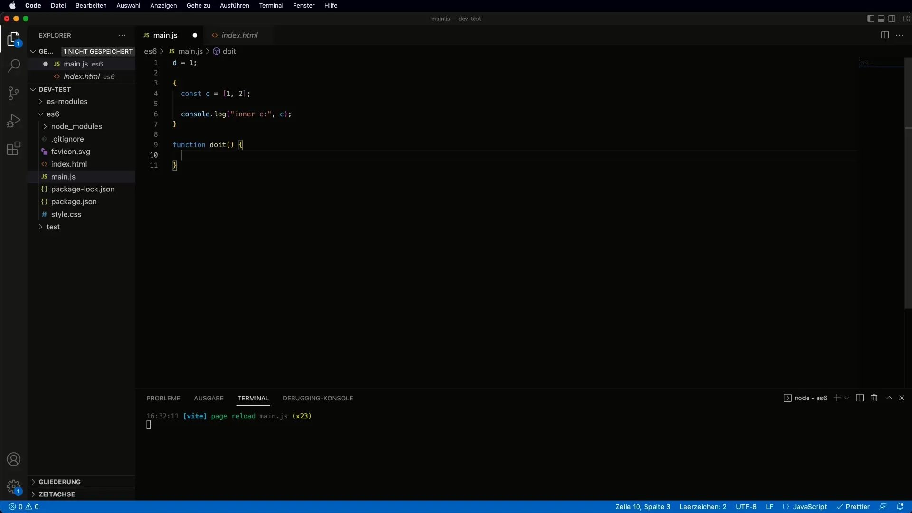Toggle the secondary sidebar layout icon

pyautogui.click(x=892, y=19)
